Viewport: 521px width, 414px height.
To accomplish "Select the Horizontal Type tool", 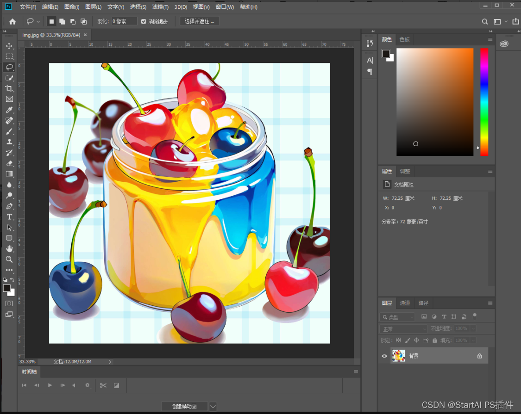I will coord(9,217).
